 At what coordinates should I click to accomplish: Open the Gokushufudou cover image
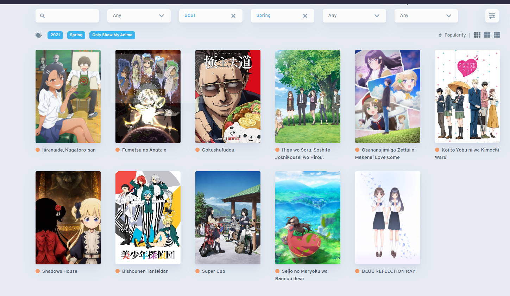click(228, 96)
